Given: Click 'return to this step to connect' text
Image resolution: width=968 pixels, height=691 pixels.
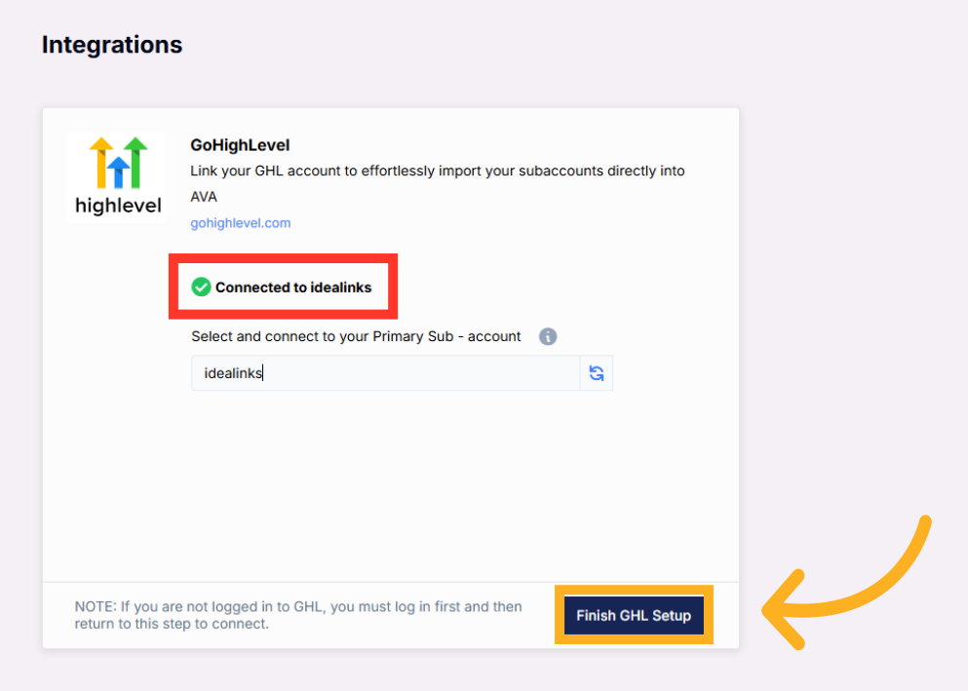Looking at the screenshot, I should pyautogui.click(x=172, y=624).
